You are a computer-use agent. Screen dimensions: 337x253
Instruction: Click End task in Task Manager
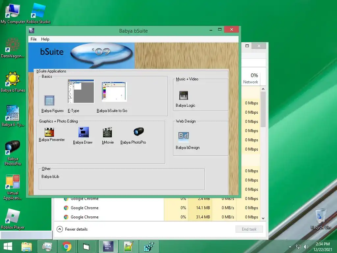click(x=249, y=229)
